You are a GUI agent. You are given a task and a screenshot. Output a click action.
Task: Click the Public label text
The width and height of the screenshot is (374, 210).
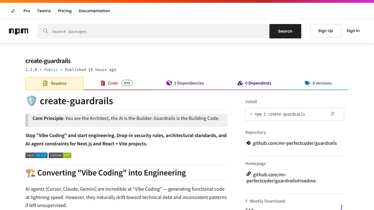[x=51, y=70]
